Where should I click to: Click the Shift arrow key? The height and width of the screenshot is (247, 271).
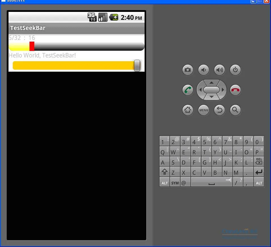pyautogui.click(x=164, y=172)
